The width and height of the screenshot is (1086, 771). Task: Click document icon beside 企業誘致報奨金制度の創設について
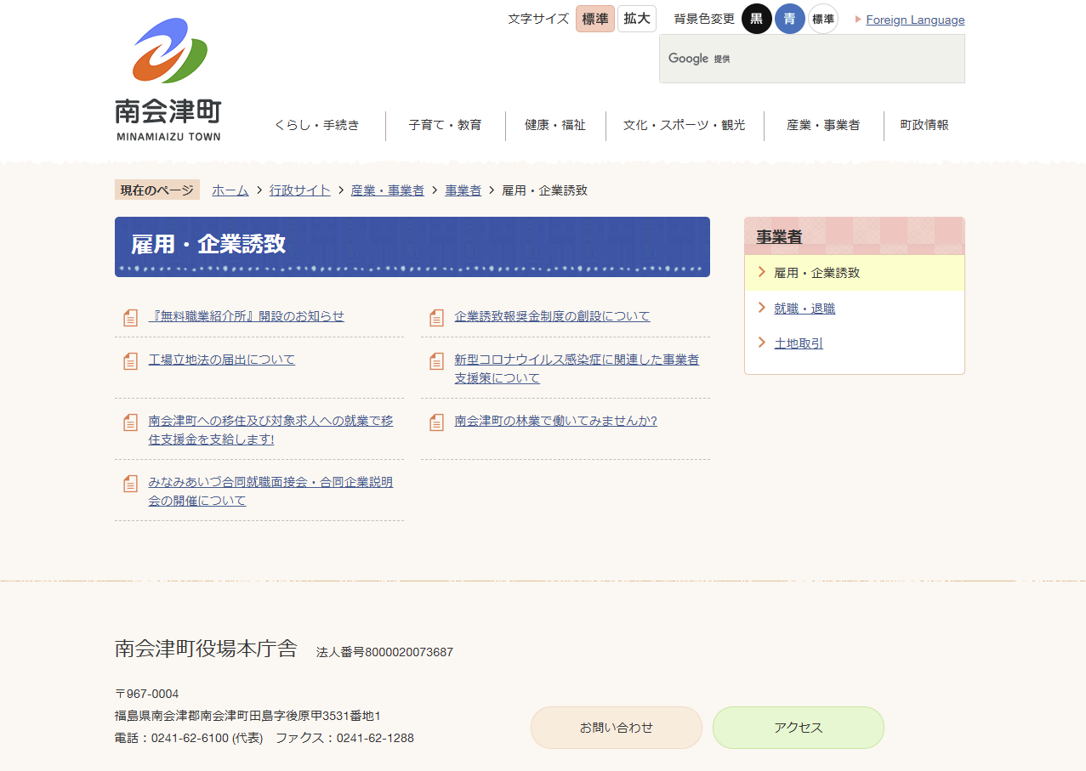point(436,318)
